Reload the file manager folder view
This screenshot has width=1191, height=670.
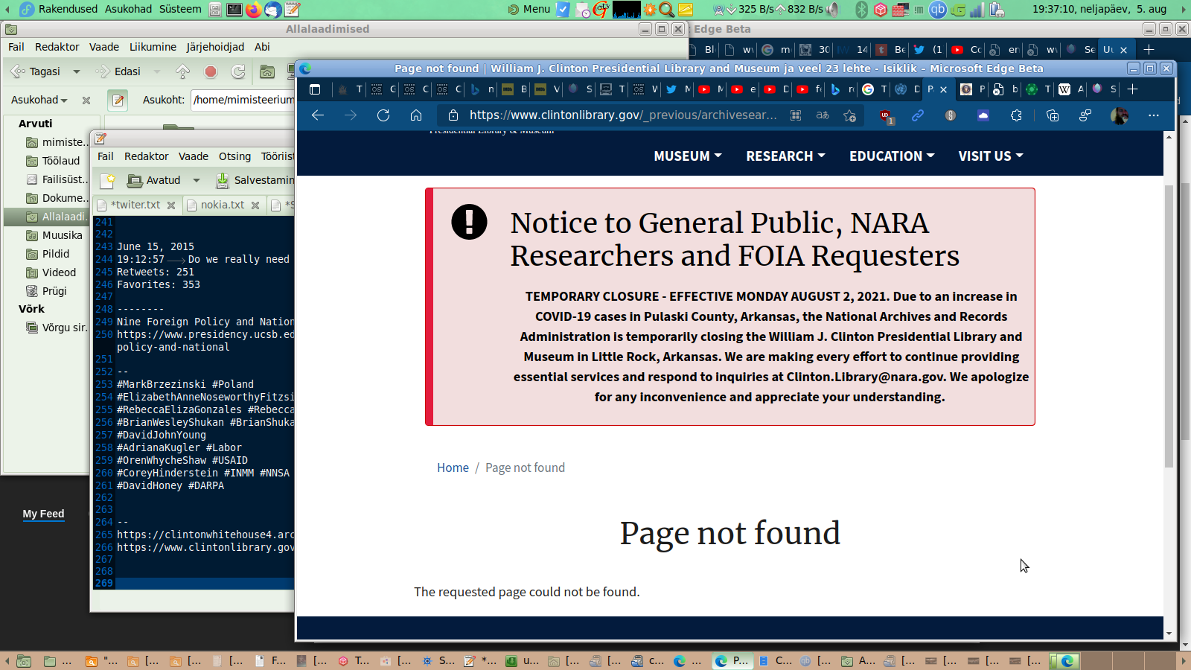coord(238,71)
